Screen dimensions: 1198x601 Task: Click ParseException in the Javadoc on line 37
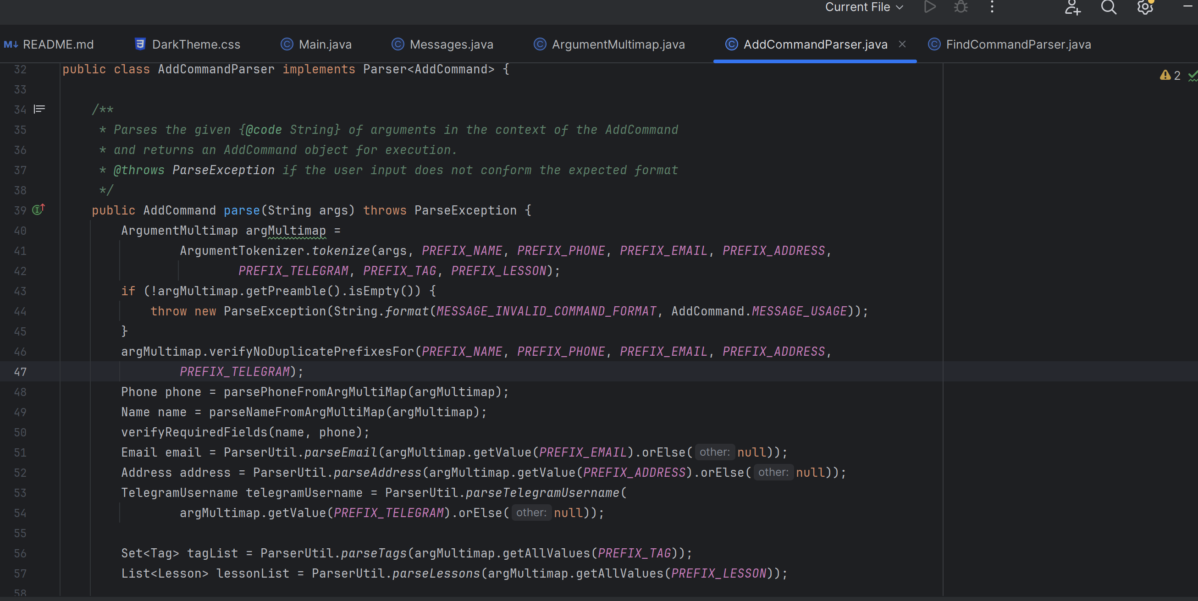pos(223,170)
